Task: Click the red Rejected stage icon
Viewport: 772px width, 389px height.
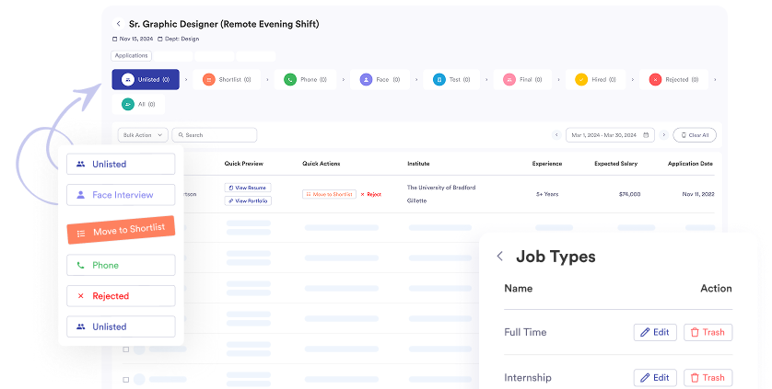Action: (x=655, y=80)
